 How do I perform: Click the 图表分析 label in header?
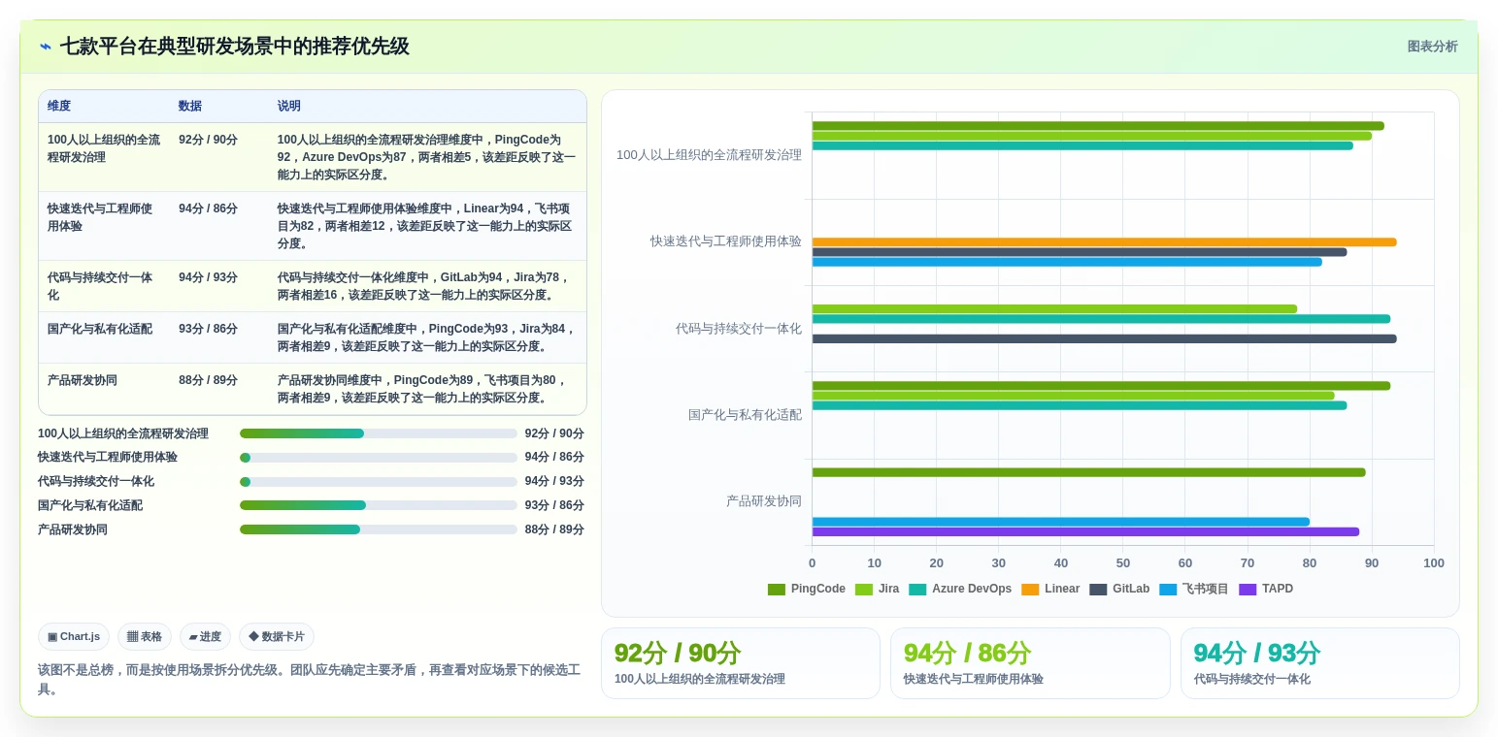click(1432, 47)
